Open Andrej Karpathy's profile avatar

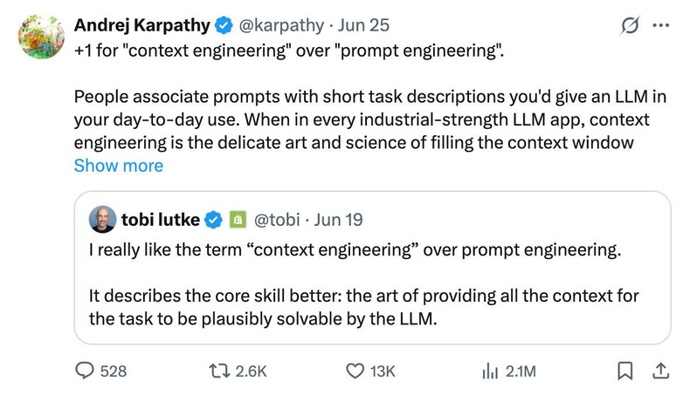coord(42,37)
